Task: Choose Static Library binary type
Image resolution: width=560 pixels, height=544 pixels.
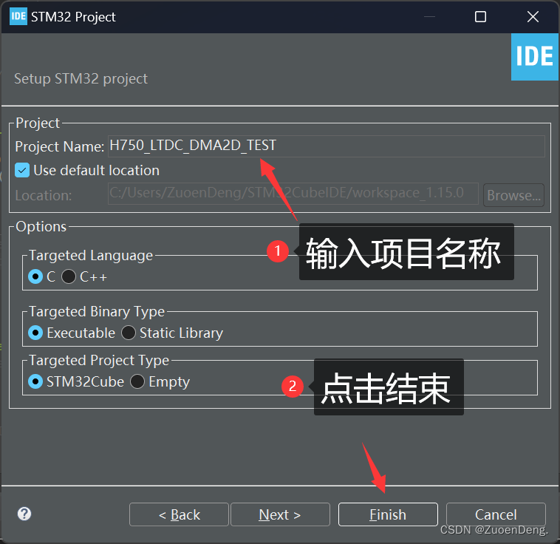Action: (129, 333)
